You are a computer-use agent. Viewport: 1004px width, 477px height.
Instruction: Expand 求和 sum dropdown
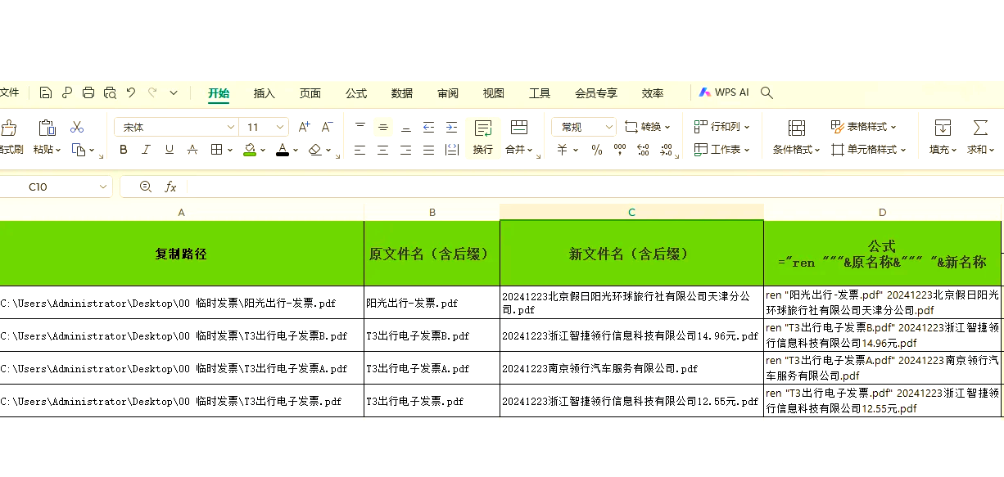click(x=991, y=151)
